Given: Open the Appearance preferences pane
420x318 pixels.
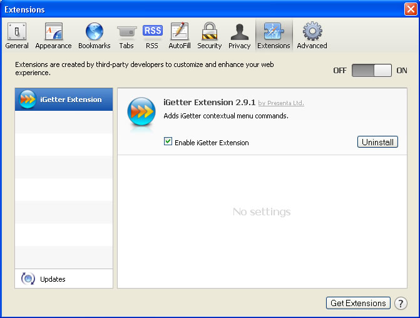Looking at the screenshot, I should click(x=53, y=36).
